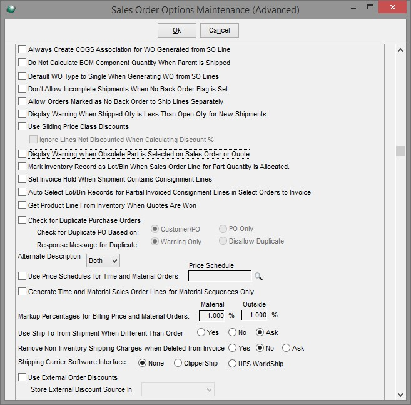Viewport: 411px width, 405px height.
Task: Click the Price Schedule lookup magnifier icon
Action: click(258, 276)
